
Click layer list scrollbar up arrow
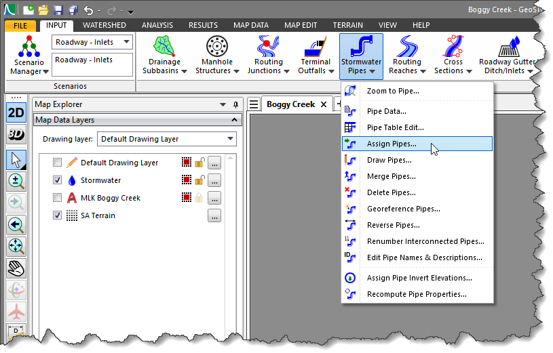[230, 158]
